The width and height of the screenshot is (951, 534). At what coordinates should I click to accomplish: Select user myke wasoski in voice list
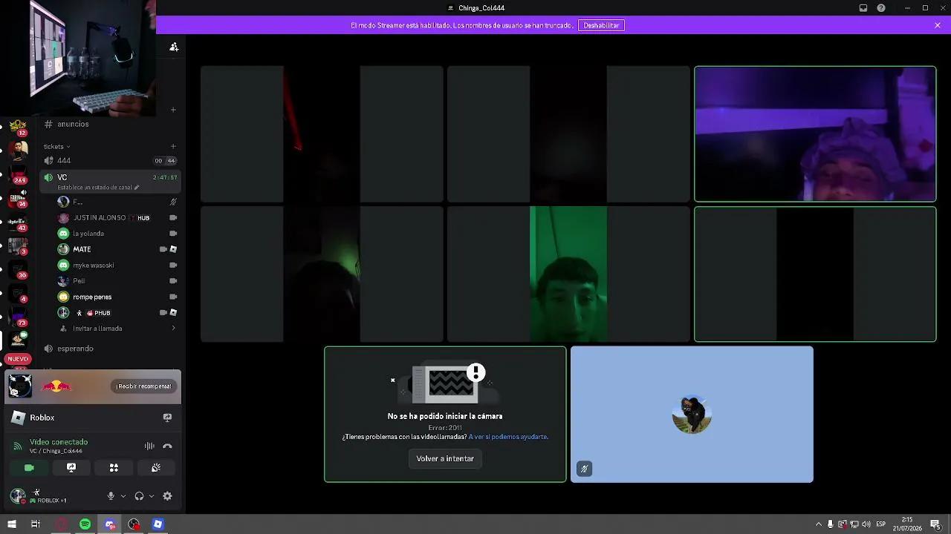point(117,265)
